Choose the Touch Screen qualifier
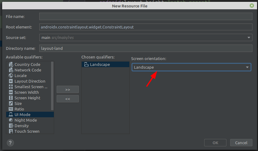The image size is (258, 151). pyautogui.click(x=27, y=132)
